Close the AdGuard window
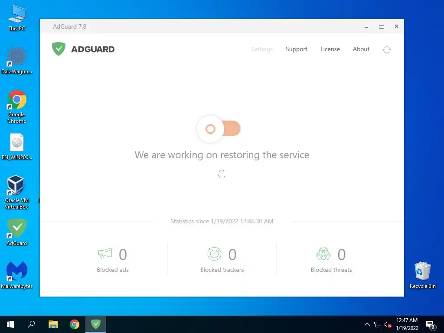The height and width of the screenshot is (333, 444). (396, 26)
